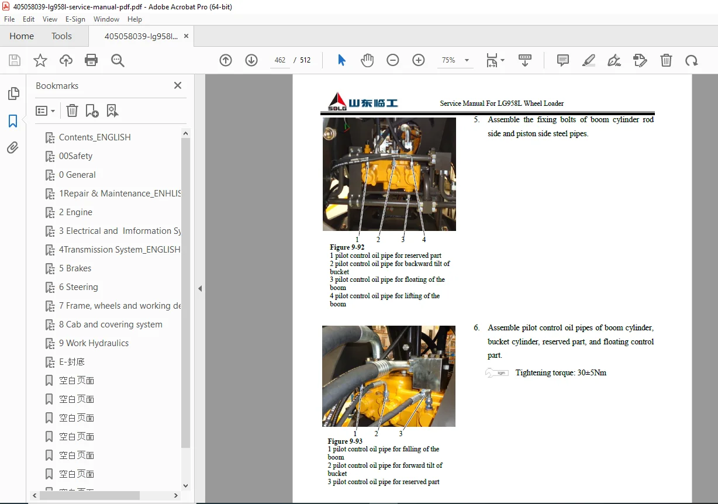Open the E-封底 bookmark
Viewport: 718px width, 504px height.
tap(72, 362)
